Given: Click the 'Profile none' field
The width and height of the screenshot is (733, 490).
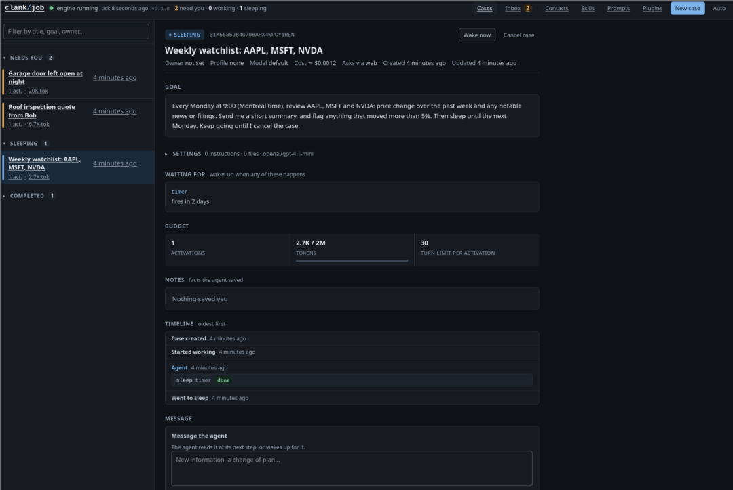Looking at the screenshot, I should (227, 63).
